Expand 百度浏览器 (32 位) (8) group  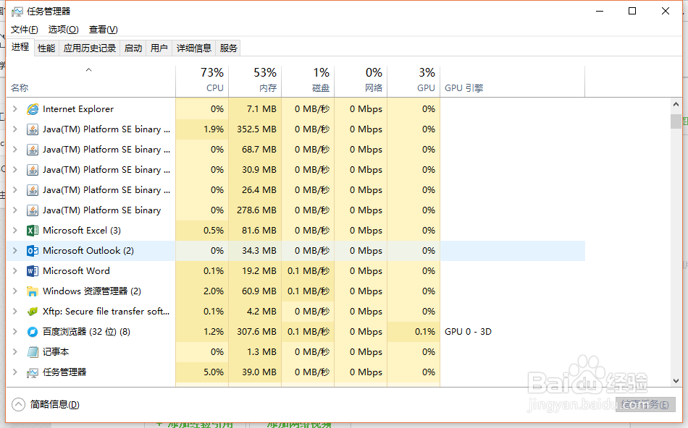click(15, 332)
